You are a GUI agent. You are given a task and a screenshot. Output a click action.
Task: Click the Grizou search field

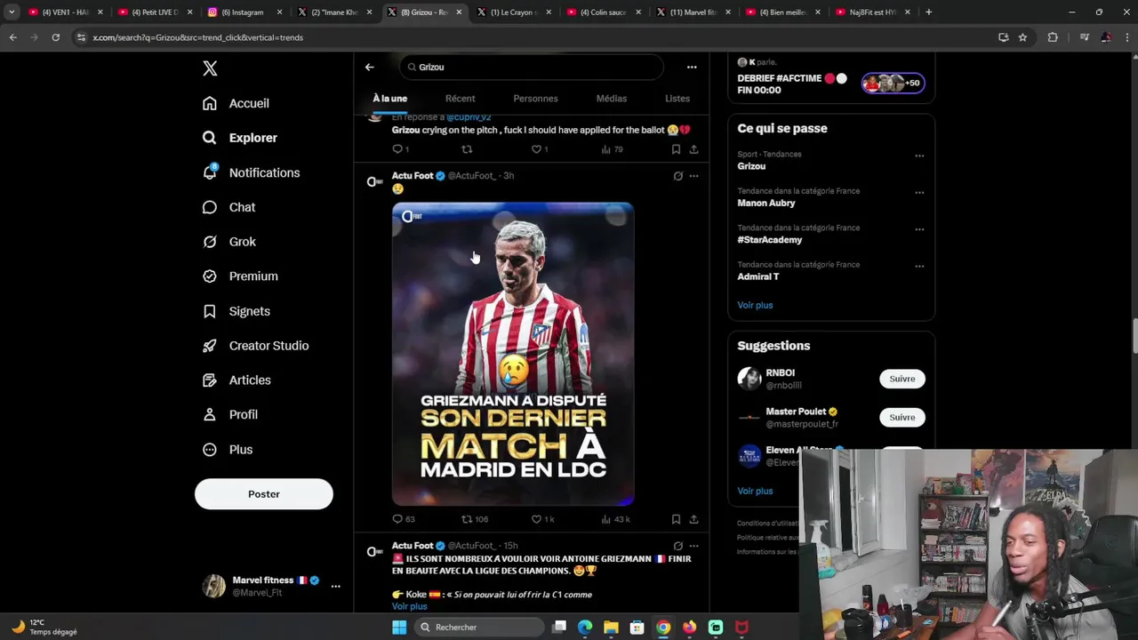[x=532, y=67]
